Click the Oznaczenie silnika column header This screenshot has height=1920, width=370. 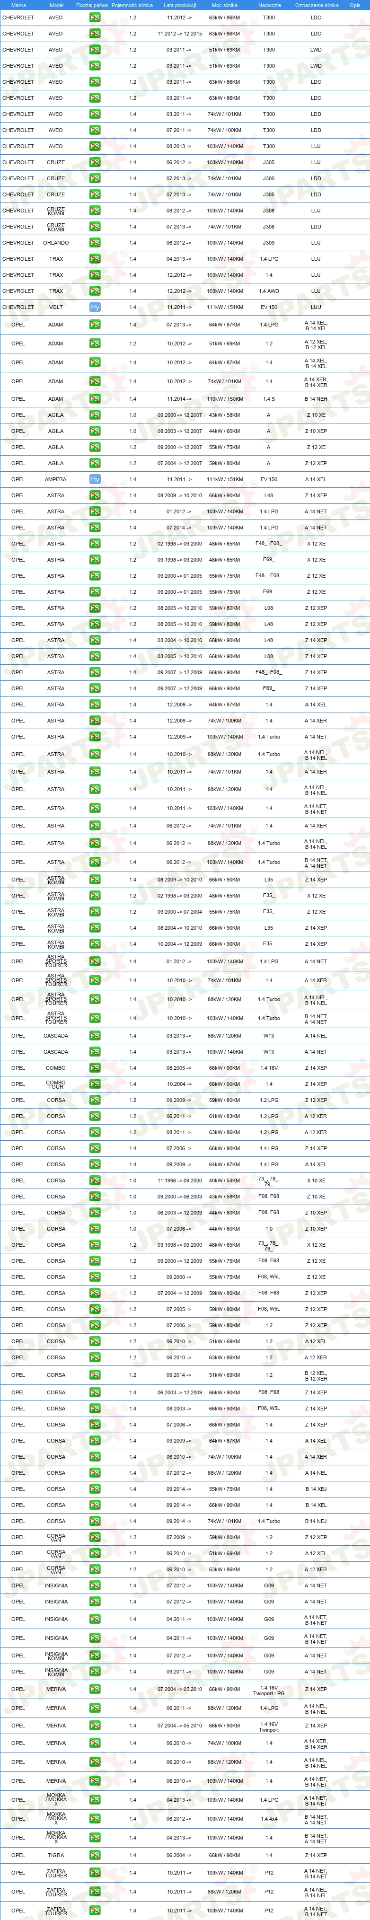[316, 5]
